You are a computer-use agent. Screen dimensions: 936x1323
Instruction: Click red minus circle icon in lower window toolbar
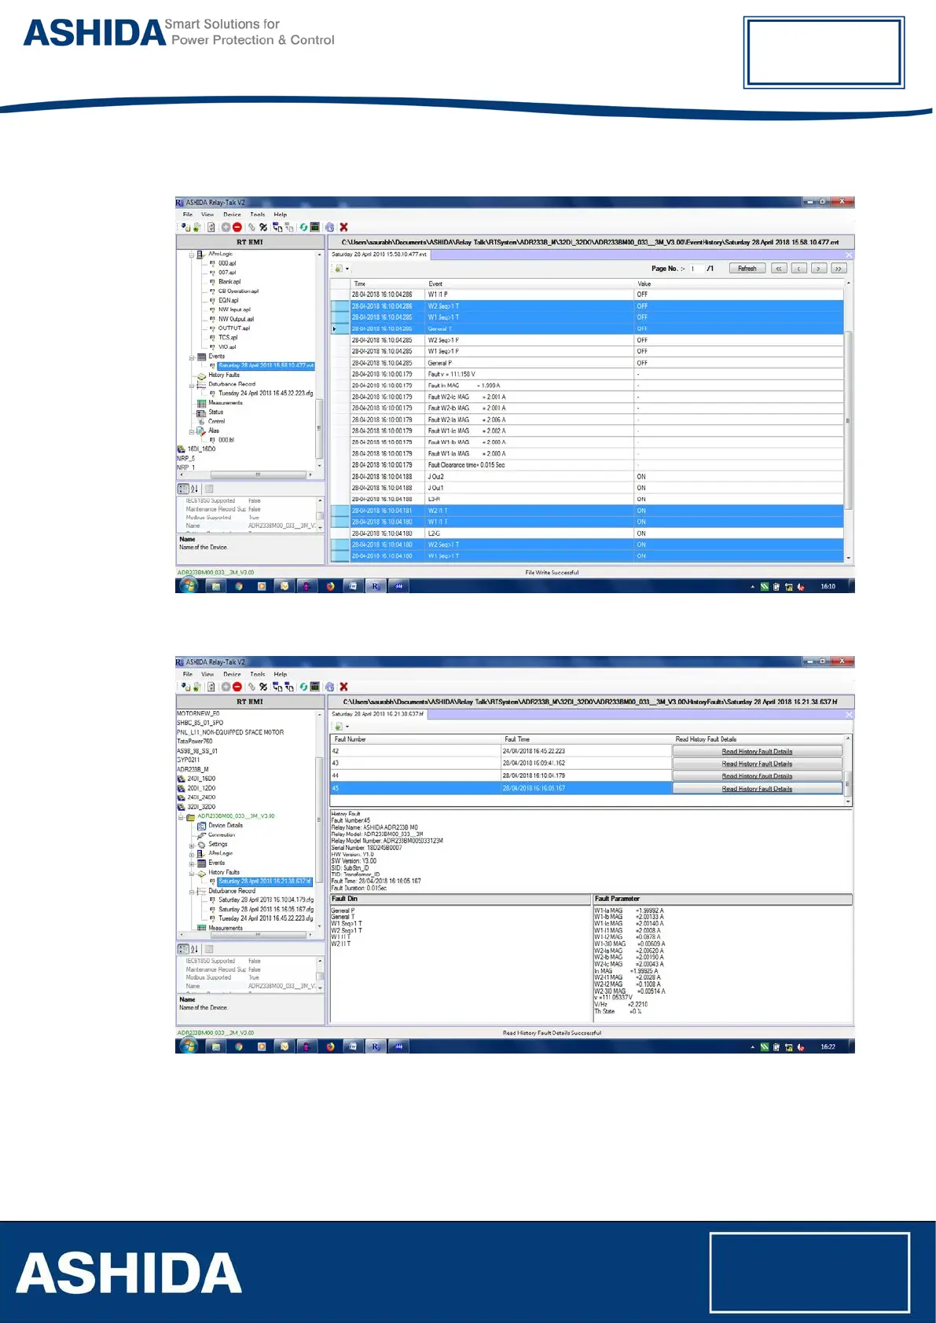click(237, 687)
